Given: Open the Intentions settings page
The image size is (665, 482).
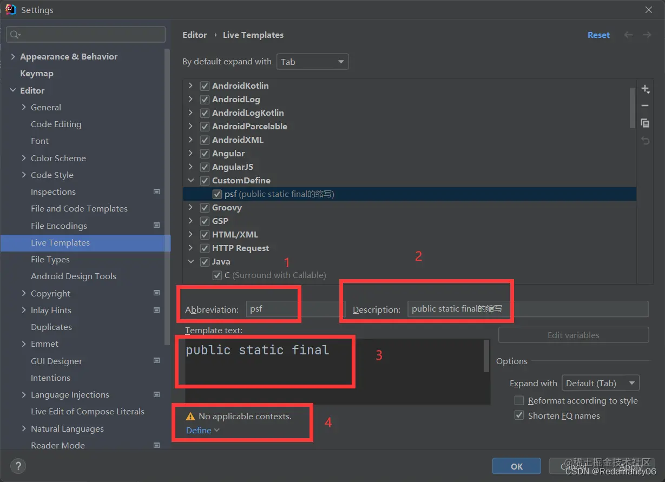Looking at the screenshot, I should point(50,378).
